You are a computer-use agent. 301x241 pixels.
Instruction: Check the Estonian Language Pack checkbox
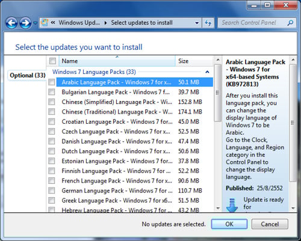click(x=51, y=161)
